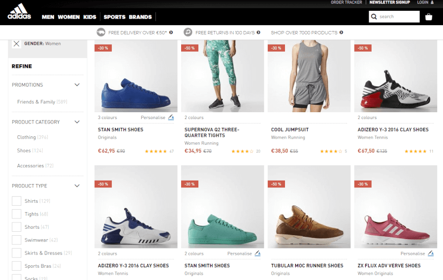Click the -30% badge on blue Stan Smith

click(103, 48)
